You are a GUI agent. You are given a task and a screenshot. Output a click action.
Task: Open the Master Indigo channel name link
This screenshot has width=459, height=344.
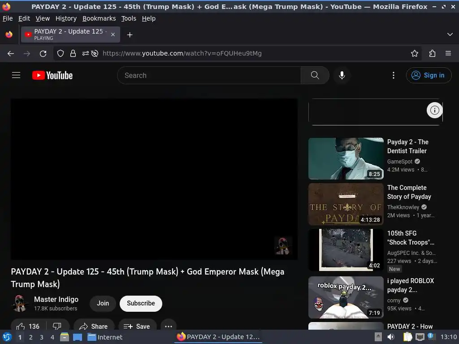pyautogui.click(x=56, y=299)
